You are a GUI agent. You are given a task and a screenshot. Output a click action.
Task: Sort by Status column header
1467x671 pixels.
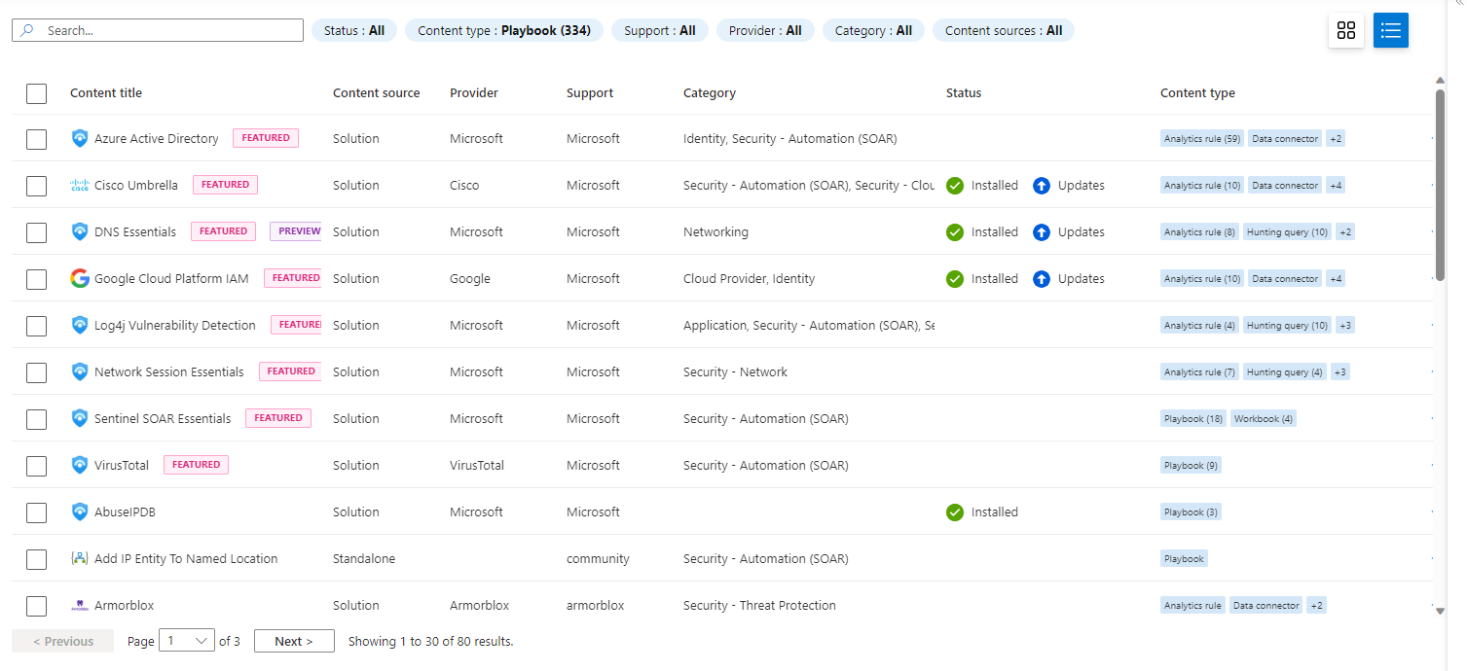(964, 93)
